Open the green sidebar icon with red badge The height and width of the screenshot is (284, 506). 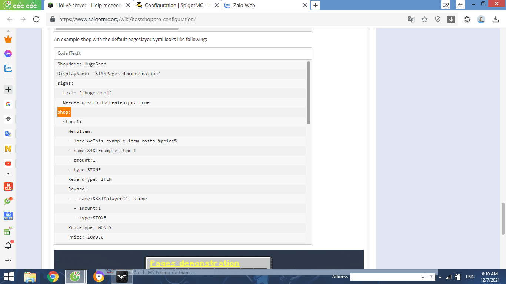[x=8, y=201]
